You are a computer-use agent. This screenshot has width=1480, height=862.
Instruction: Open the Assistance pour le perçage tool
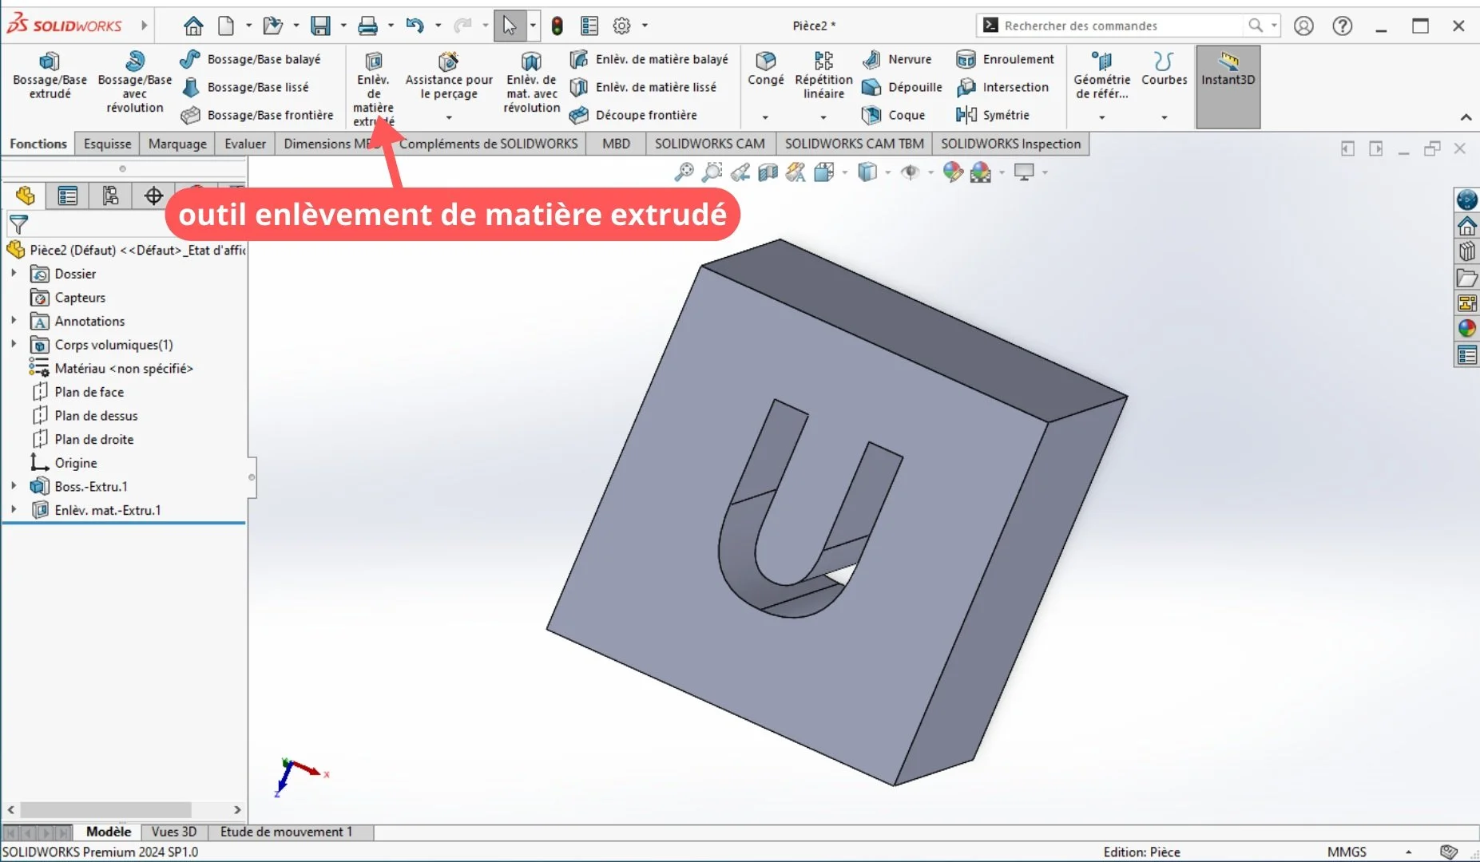(446, 76)
